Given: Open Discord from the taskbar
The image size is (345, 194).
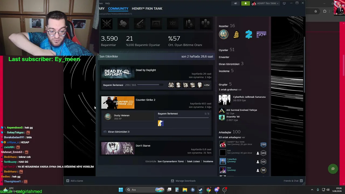Looking at the screenshot, I should click(x=216, y=190).
